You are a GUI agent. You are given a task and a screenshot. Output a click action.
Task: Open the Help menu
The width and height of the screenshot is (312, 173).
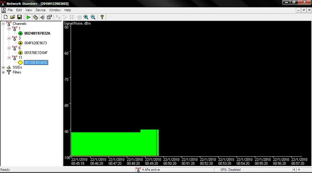pyautogui.click(x=67, y=10)
